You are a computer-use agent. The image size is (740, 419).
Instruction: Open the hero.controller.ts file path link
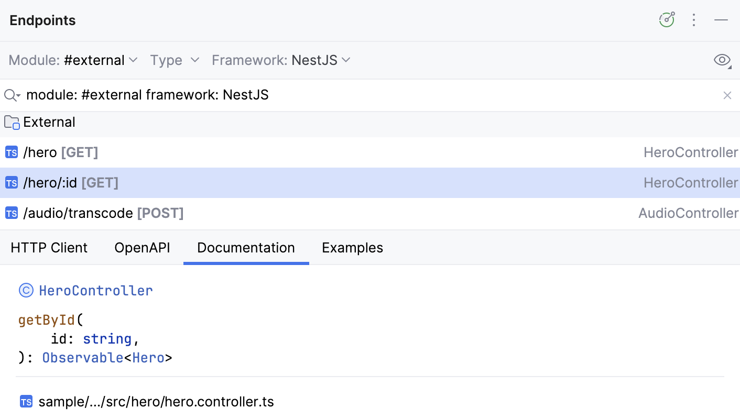pyautogui.click(x=157, y=401)
